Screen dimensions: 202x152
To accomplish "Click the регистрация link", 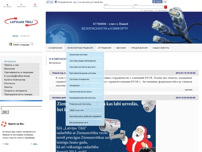I will point(163,10).
